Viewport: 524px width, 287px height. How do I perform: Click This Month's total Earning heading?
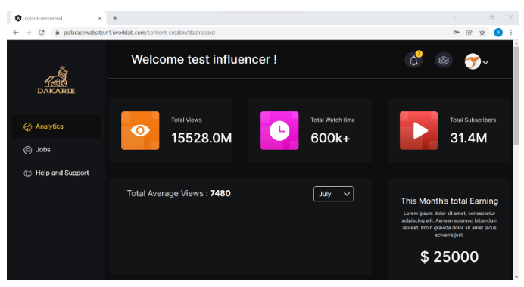point(450,201)
